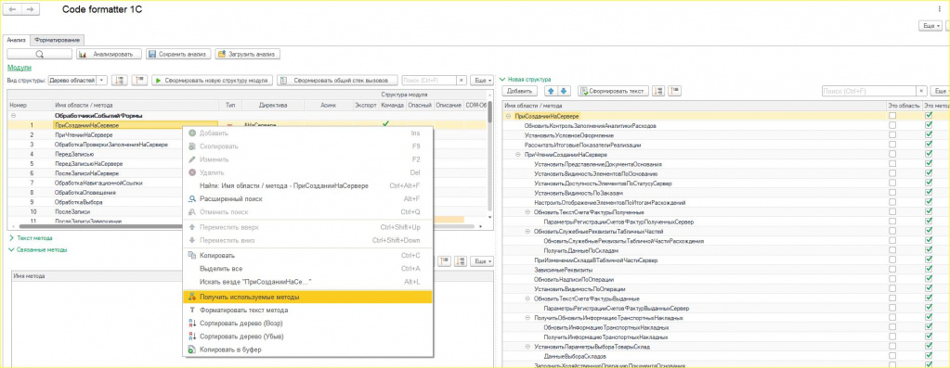Go back with the left arrow button
Viewport: 950px width, 368px height.
(13, 9)
